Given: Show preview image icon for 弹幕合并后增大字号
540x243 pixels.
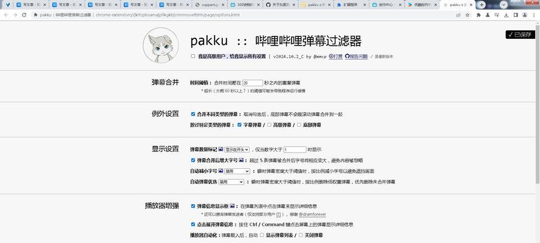Looking at the screenshot, I should [x=241, y=160].
